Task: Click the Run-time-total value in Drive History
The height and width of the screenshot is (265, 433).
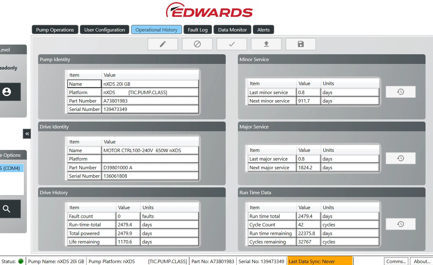Action: coord(128,224)
